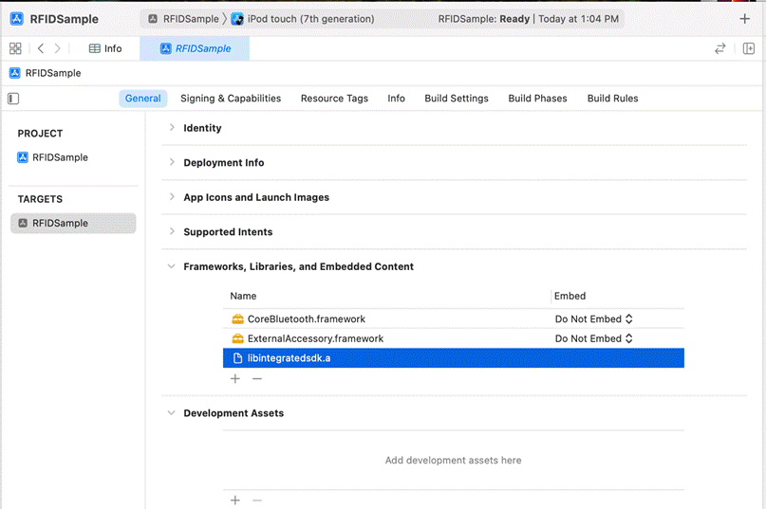Collapse Frameworks, Libraries, and Embedded Content

tap(172, 267)
